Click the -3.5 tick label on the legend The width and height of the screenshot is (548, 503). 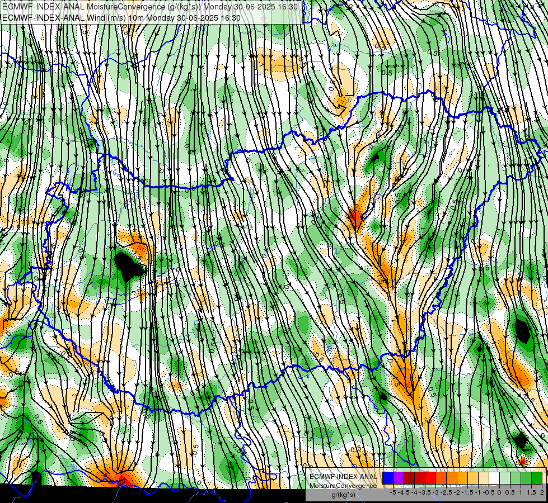425,492
